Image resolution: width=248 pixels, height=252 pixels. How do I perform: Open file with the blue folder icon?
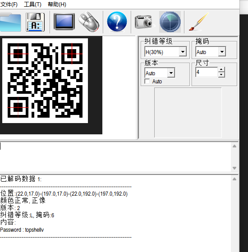pos(10,22)
